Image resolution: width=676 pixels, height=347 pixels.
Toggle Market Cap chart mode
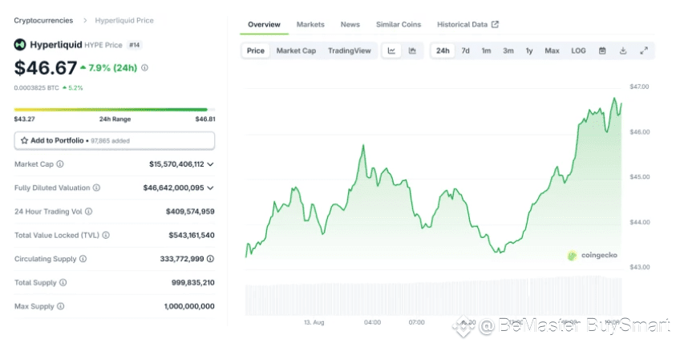coord(296,50)
